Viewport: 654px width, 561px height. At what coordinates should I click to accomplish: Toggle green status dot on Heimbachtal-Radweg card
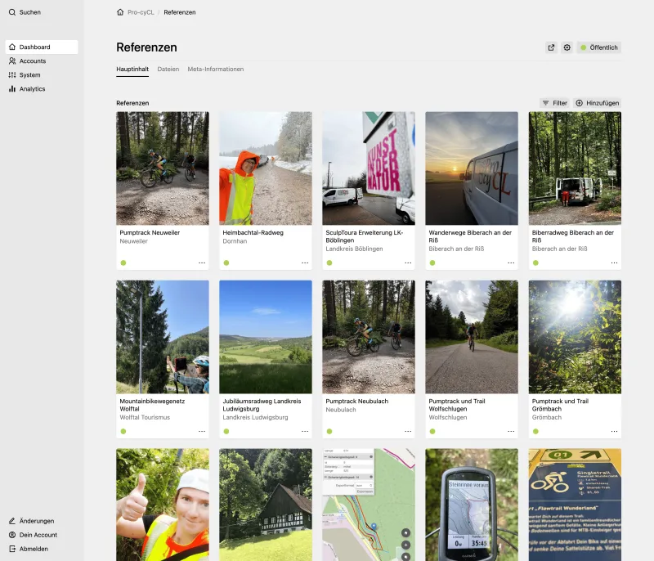(x=226, y=263)
